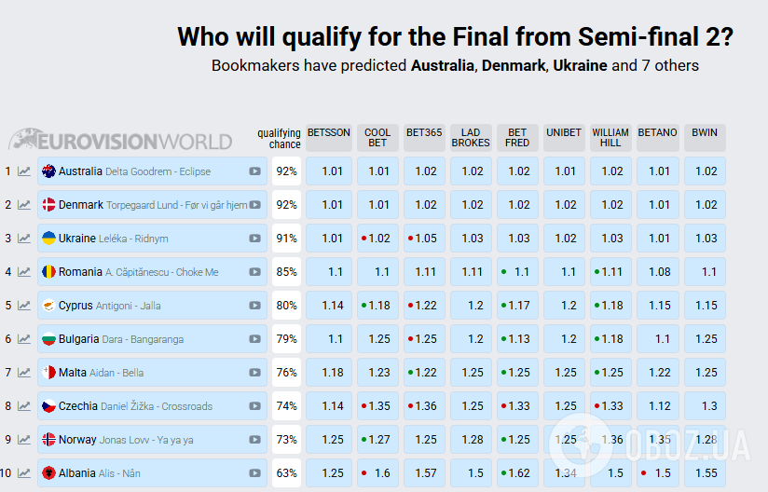Click the Albania flag icon

point(48,473)
